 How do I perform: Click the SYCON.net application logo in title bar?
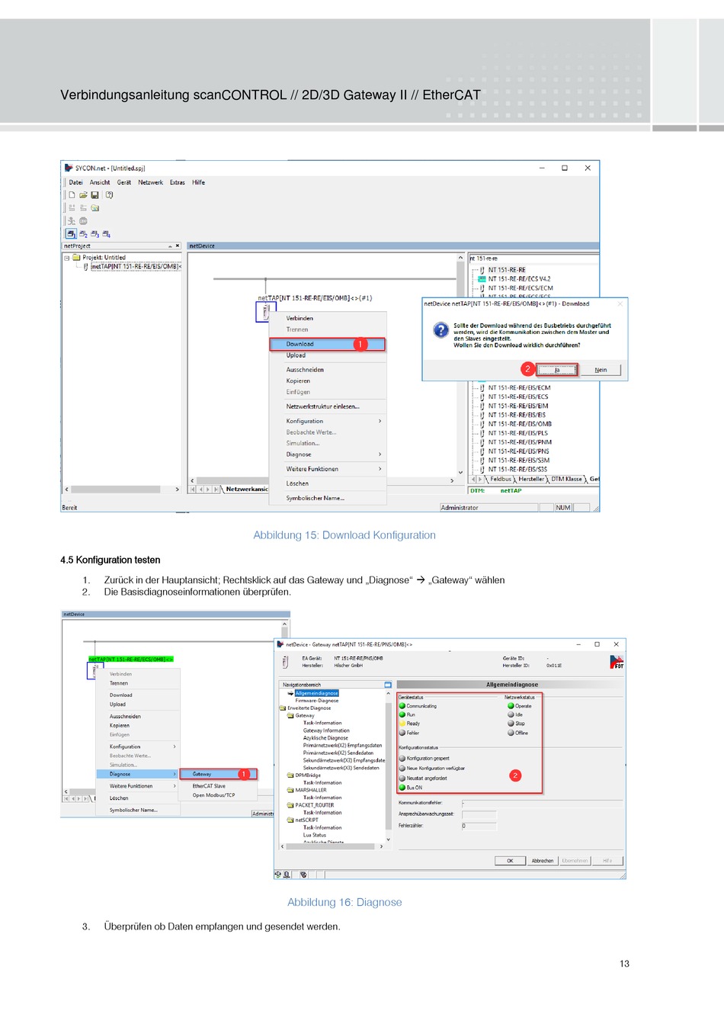coord(69,168)
